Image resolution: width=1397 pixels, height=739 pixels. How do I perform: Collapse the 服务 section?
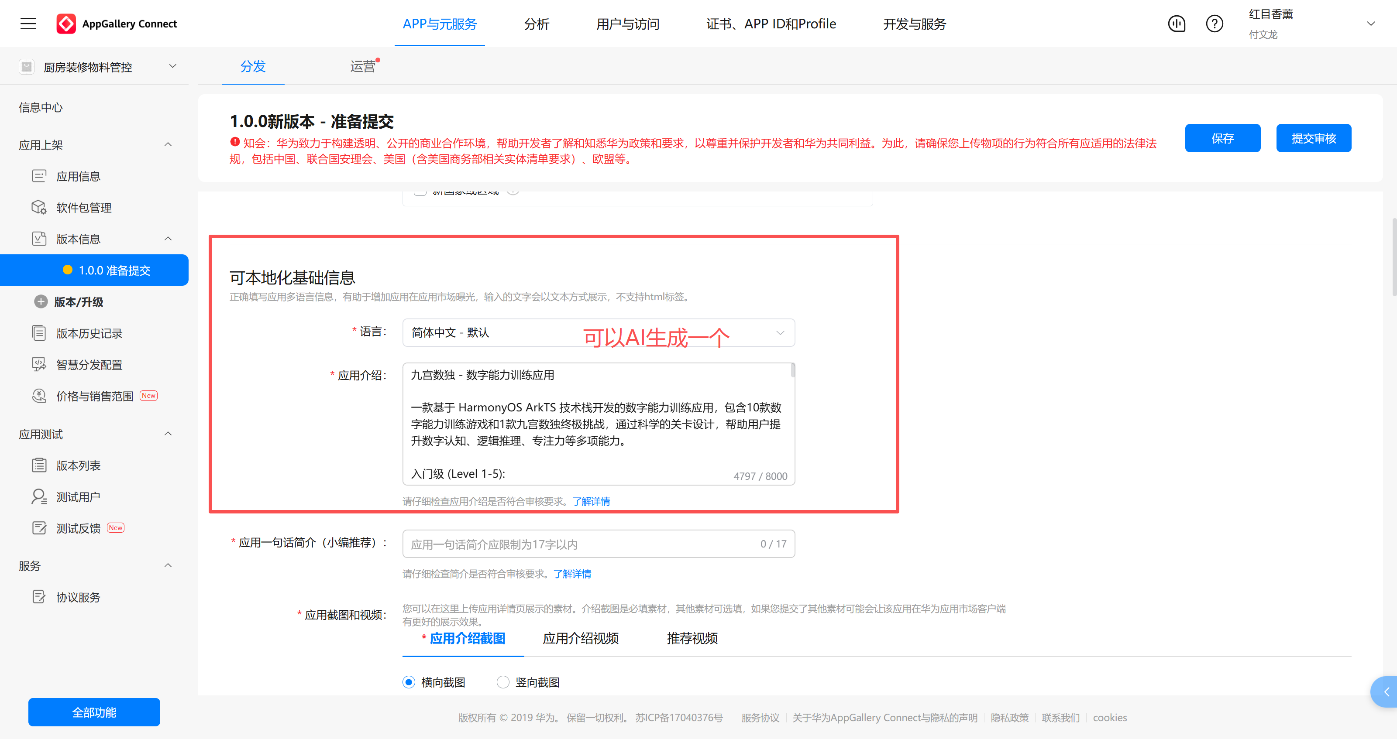pos(168,566)
